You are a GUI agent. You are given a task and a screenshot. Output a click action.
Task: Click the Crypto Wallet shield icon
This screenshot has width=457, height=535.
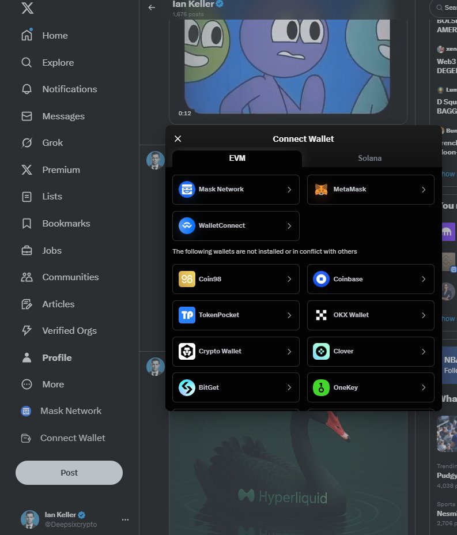tap(187, 352)
